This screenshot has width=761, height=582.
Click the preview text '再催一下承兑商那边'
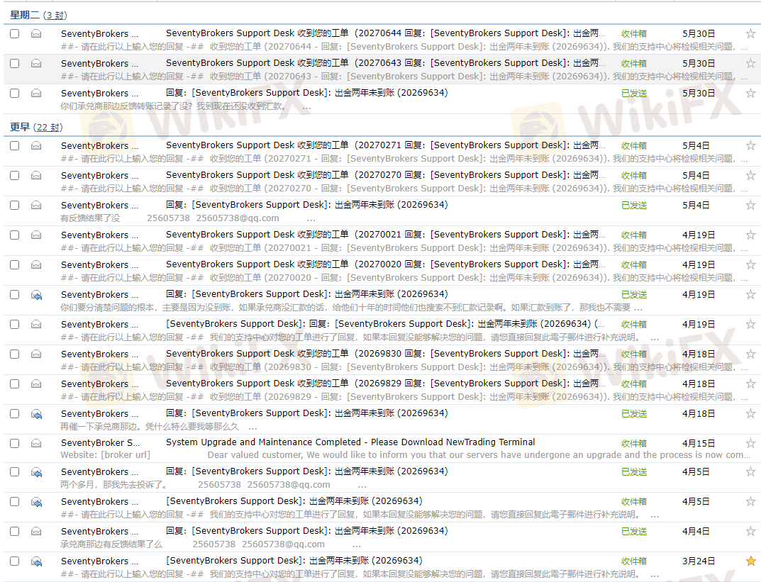pos(150,427)
